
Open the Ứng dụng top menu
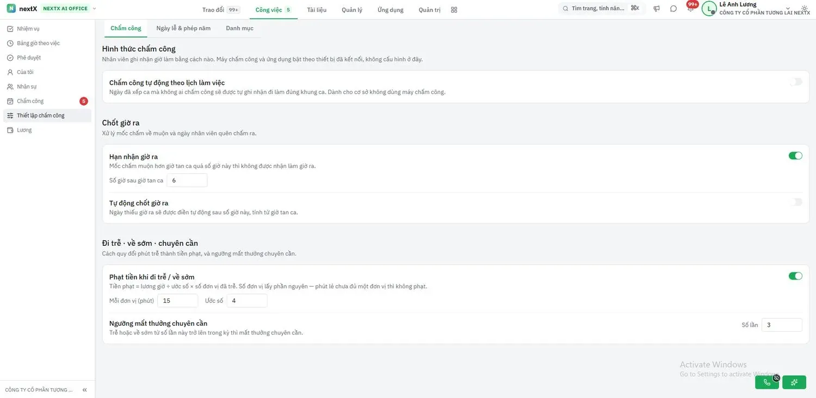click(391, 10)
